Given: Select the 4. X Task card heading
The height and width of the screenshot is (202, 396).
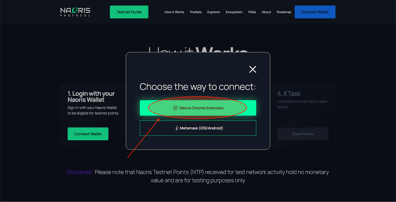Looking at the screenshot, I should tap(289, 94).
